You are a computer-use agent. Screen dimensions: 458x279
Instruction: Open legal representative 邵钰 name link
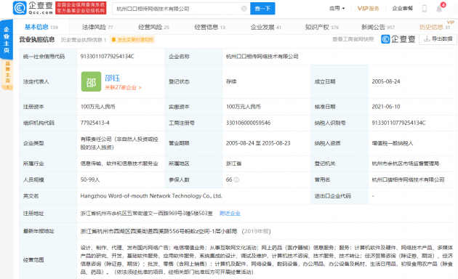[x=112, y=78]
